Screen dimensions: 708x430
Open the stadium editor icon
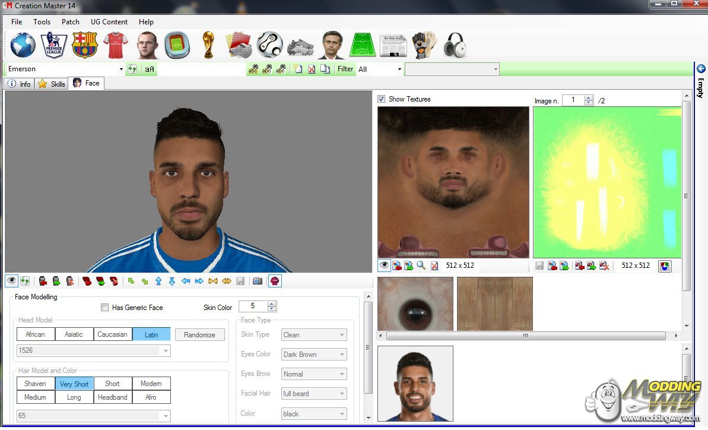177,45
